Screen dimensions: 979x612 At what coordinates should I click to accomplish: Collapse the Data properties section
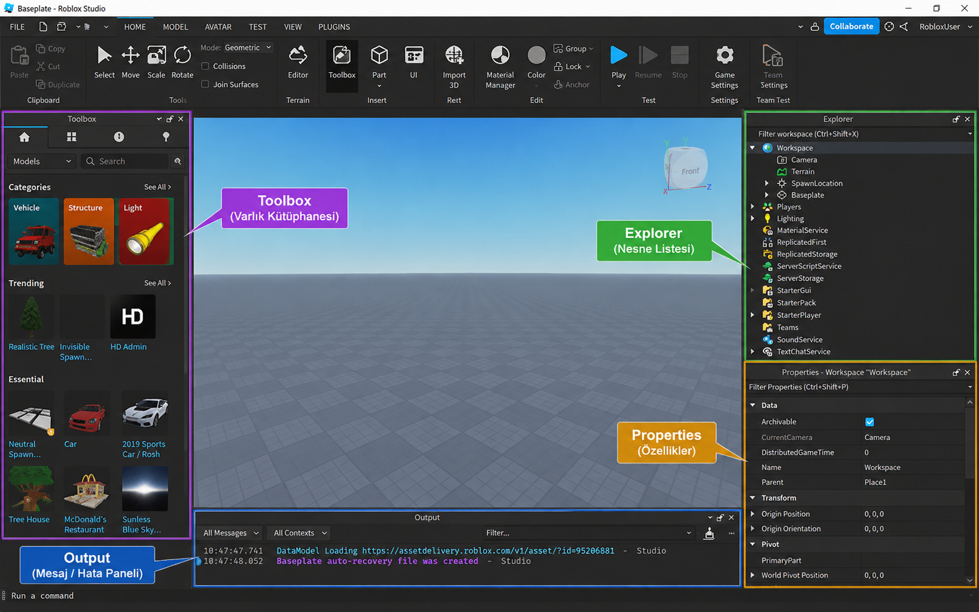pyautogui.click(x=753, y=405)
